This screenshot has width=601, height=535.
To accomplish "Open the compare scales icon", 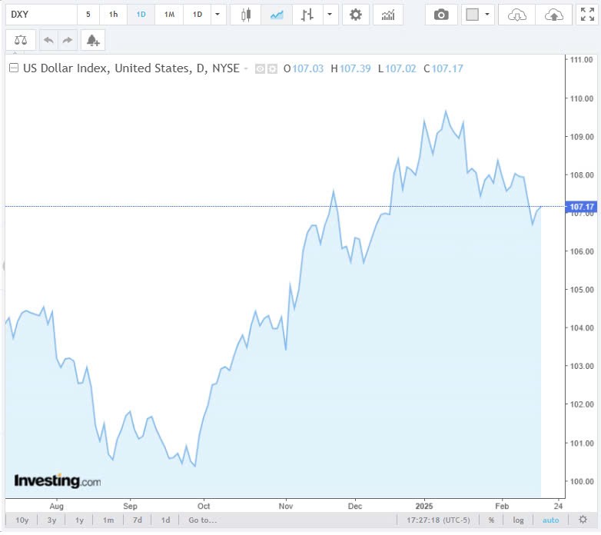I will (21, 40).
